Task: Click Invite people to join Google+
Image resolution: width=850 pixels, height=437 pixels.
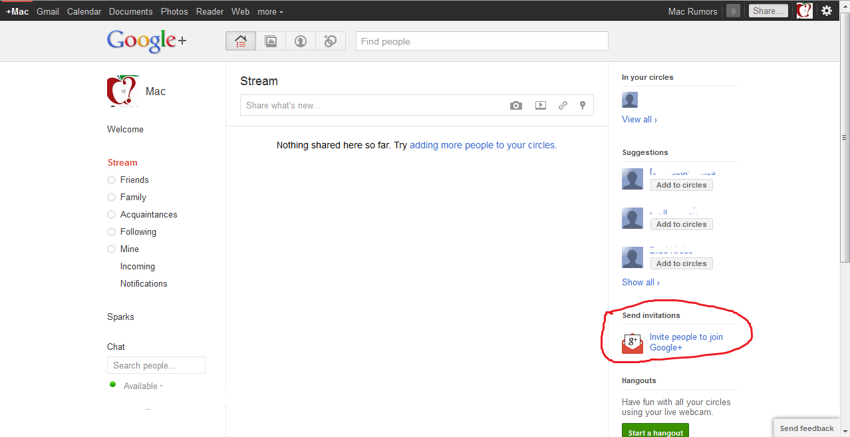Action: coord(686,343)
